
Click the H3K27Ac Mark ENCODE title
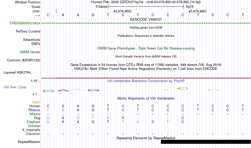tap(146, 69)
